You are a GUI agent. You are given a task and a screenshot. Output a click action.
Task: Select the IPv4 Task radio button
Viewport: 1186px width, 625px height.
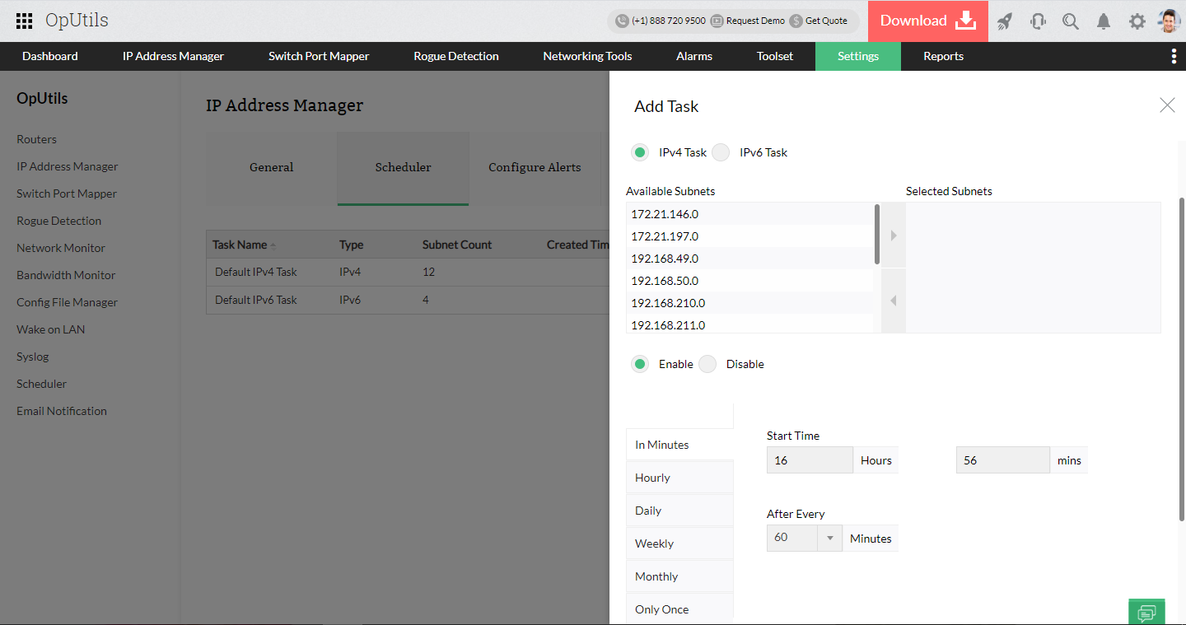pyautogui.click(x=640, y=152)
